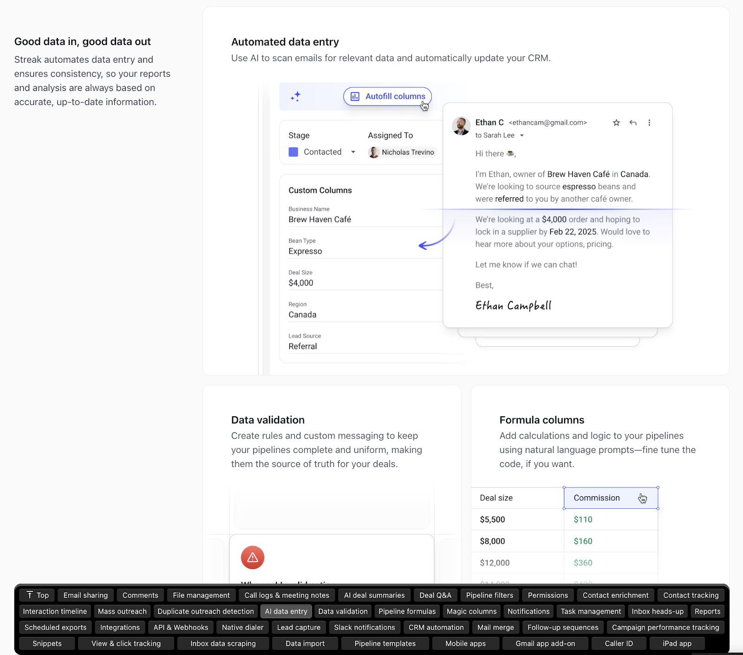Go to CRM automation

[x=436, y=627]
